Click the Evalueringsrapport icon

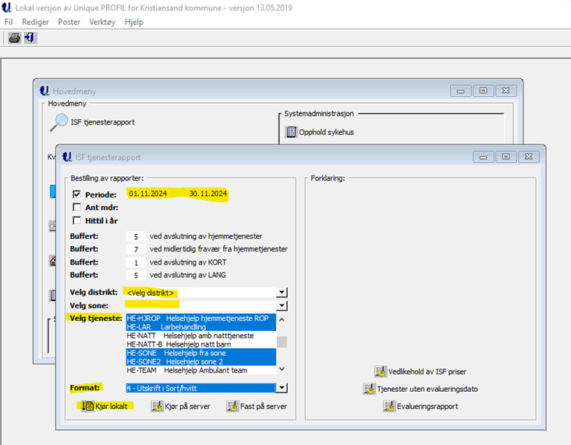pyautogui.click(x=389, y=406)
